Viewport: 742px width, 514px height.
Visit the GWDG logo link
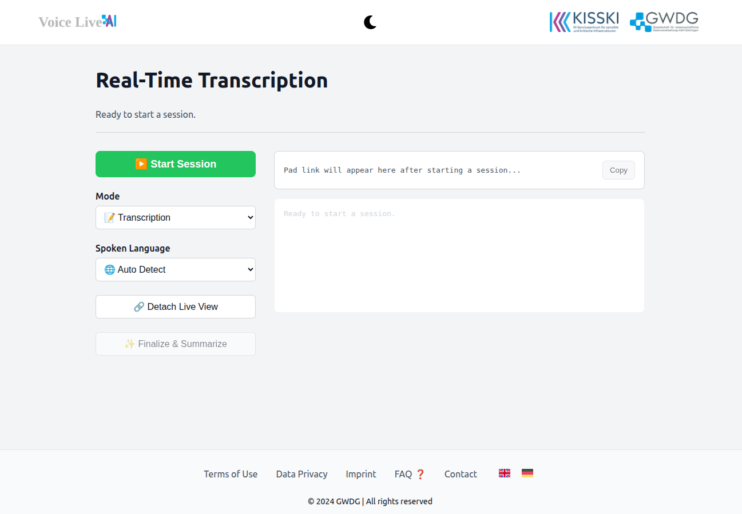[x=664, y=22]
